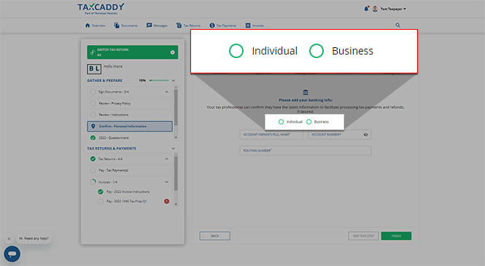Screen dimensions: 485x266
Task: Click the BL firm logo
Action: tap(94, 69)
